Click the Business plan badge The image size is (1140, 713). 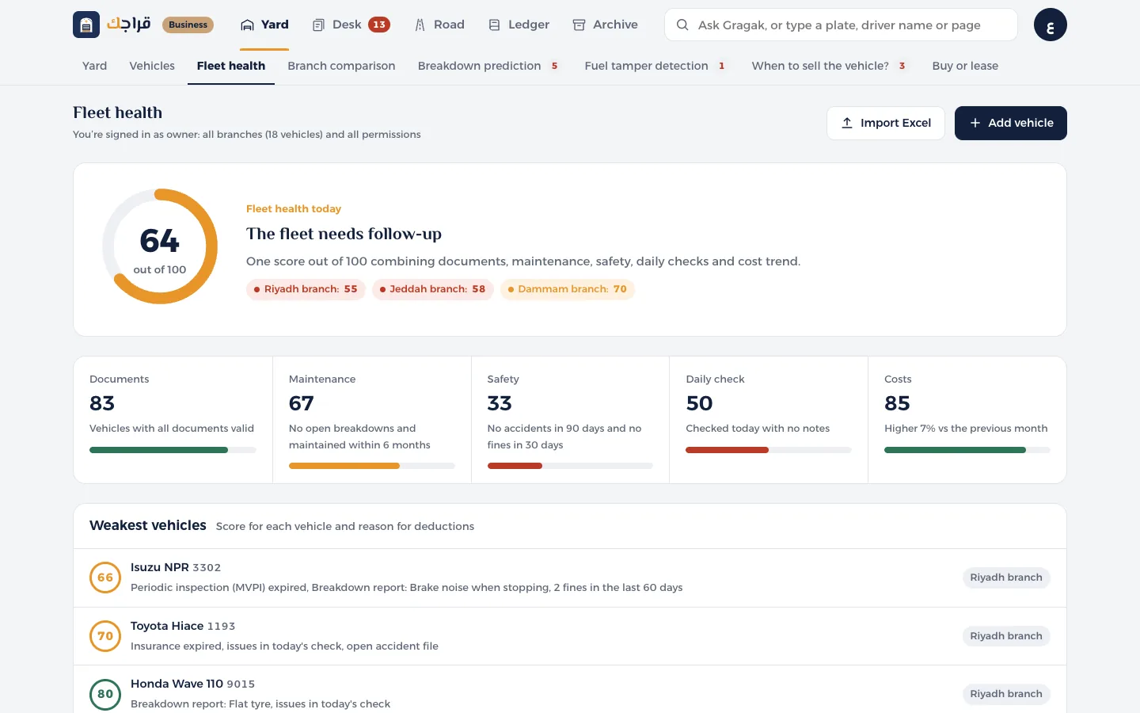coord(188,25)
